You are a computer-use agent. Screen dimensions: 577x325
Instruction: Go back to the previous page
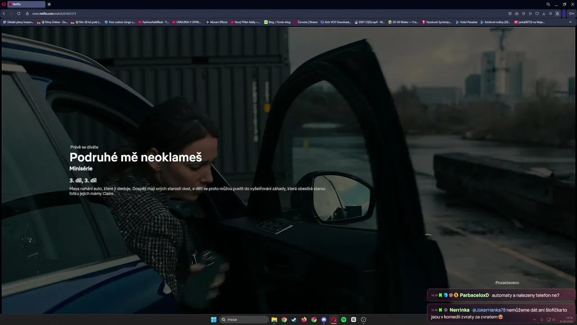coord(4,14)
